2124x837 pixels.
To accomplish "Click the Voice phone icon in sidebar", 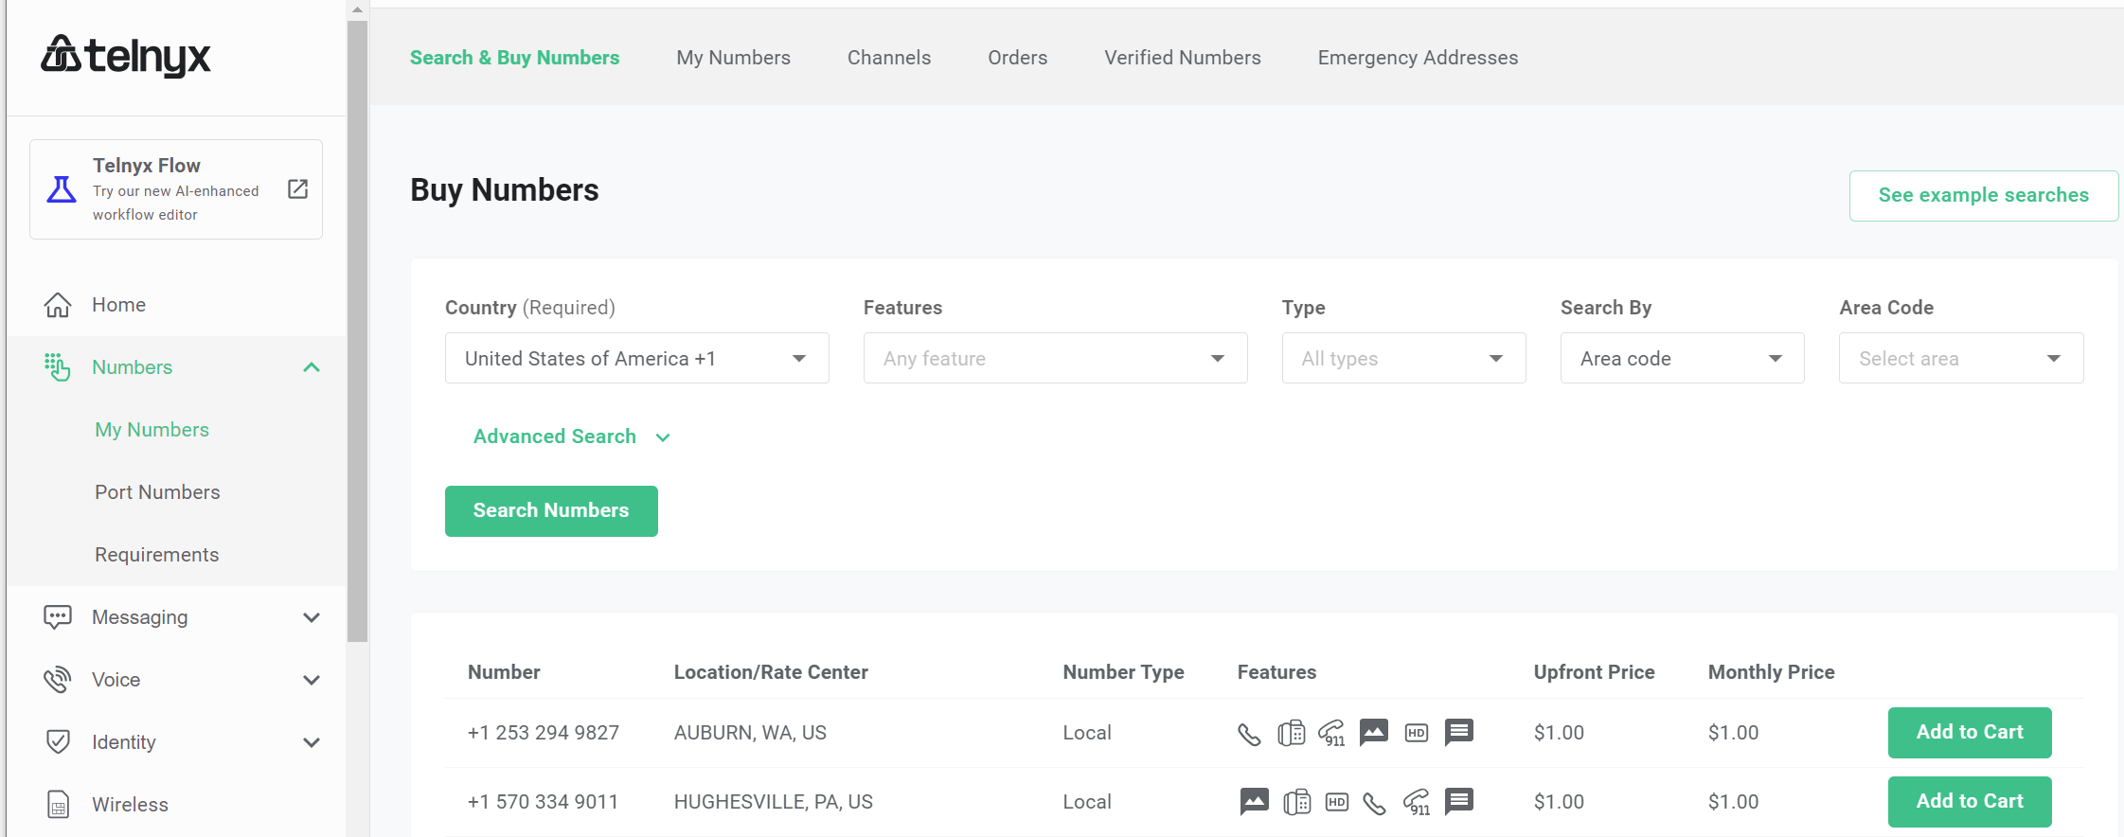I will (x=58, y=680).
